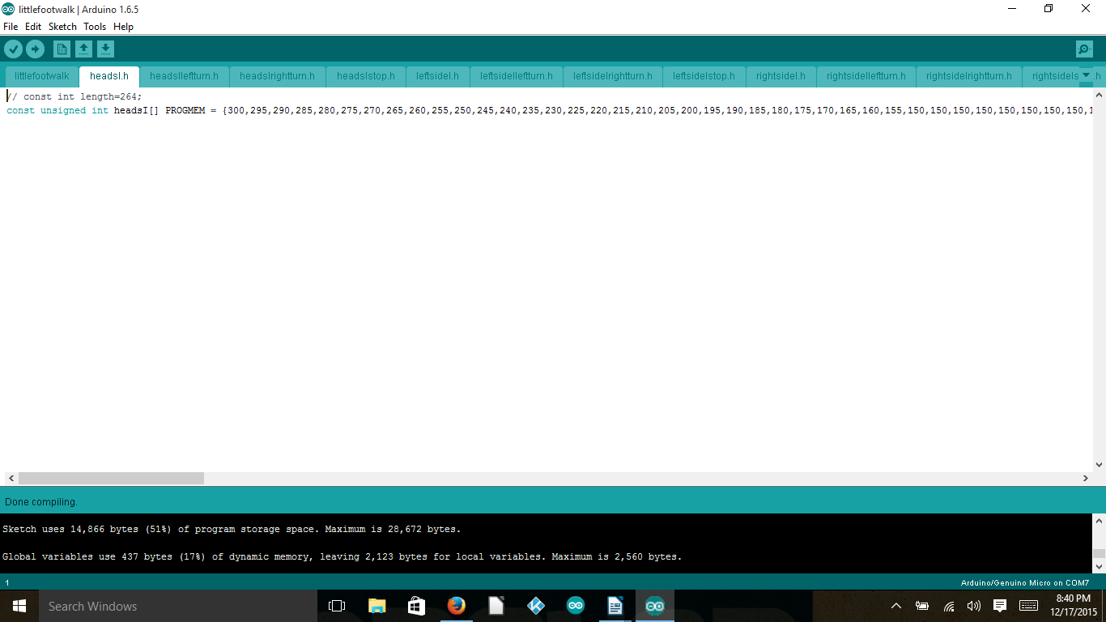The width and height of the screenshot is (1106, 622).
Task: Click the horizontal scrollbar thumb in editor
Action: click(x=111, y=479)
